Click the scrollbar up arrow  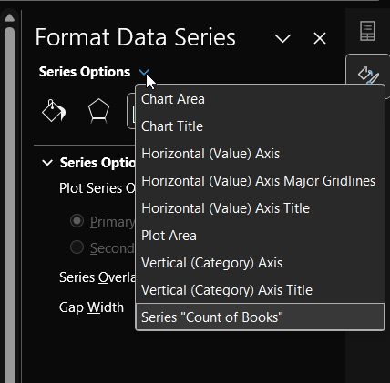tap(10, 18)
